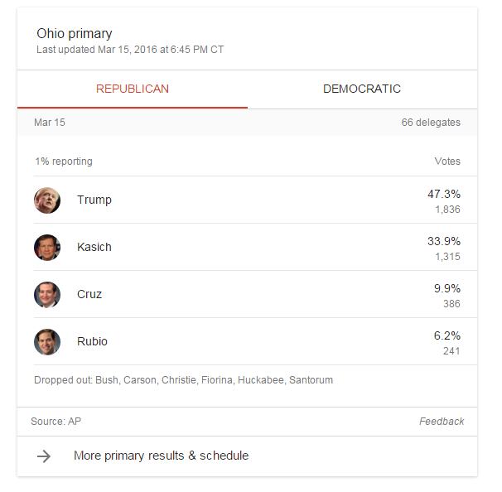Select the Cruz candidate name

click(89, 294)
